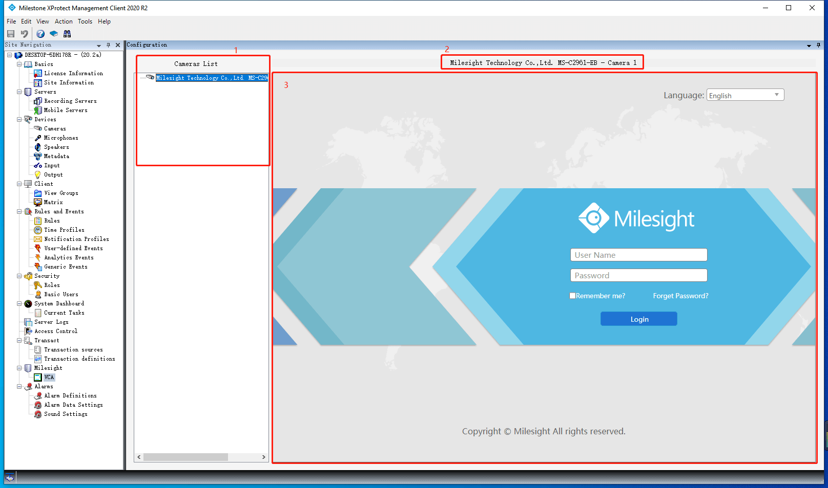The height and width of the screenshot is (488, 828).
Task: Click the Microphones icon
Action: (38, 138)
